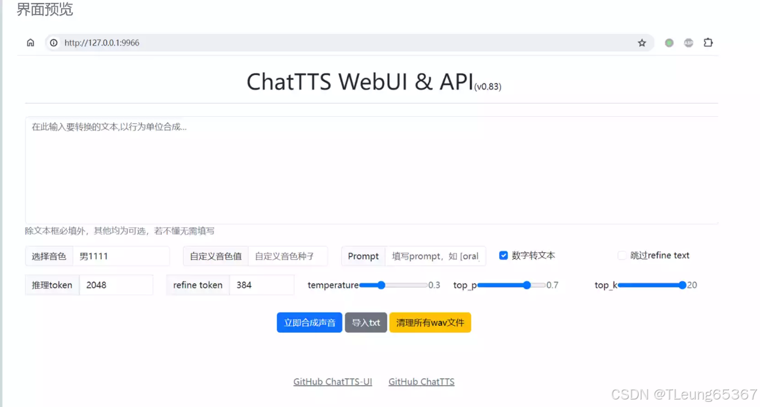This screenshot has width=760, height=407.
Task: Click the 清理所有wav文件 button
Action: 430,322
